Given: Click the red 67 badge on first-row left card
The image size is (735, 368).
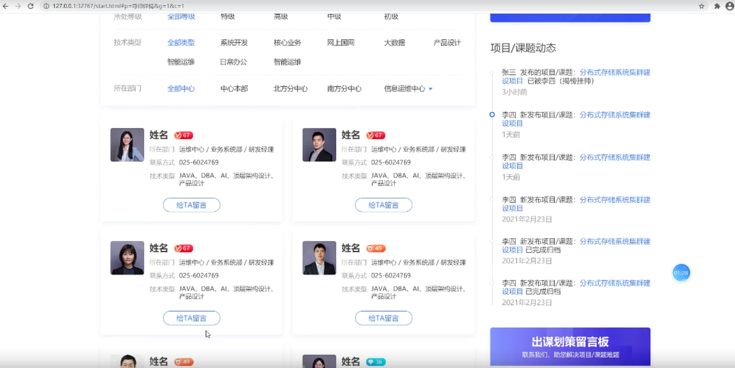Looking at the screenshot, I should click(x=183, y=135).
